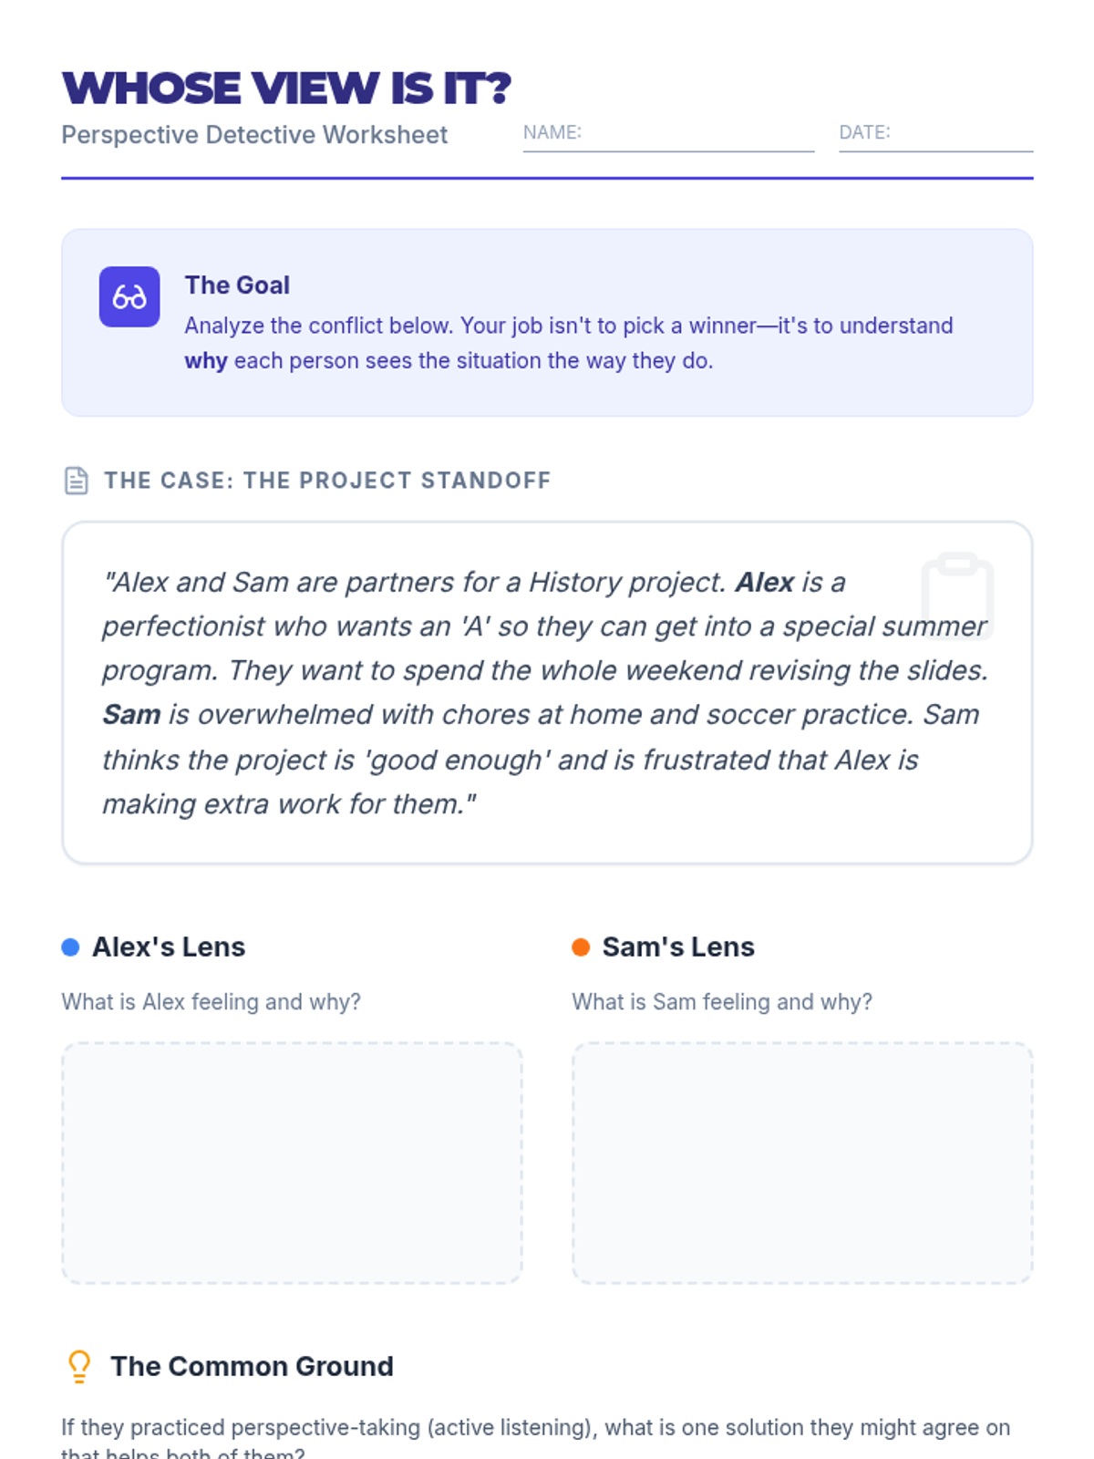Click the orange dot beside Sam's Lens
The height and width of the screenshot is (1459, 1094).
581,947
